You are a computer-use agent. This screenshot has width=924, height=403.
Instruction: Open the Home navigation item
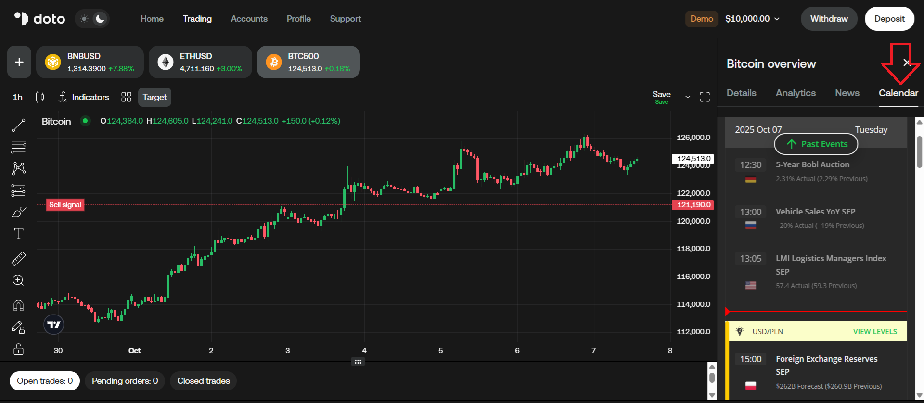[152, 19]
